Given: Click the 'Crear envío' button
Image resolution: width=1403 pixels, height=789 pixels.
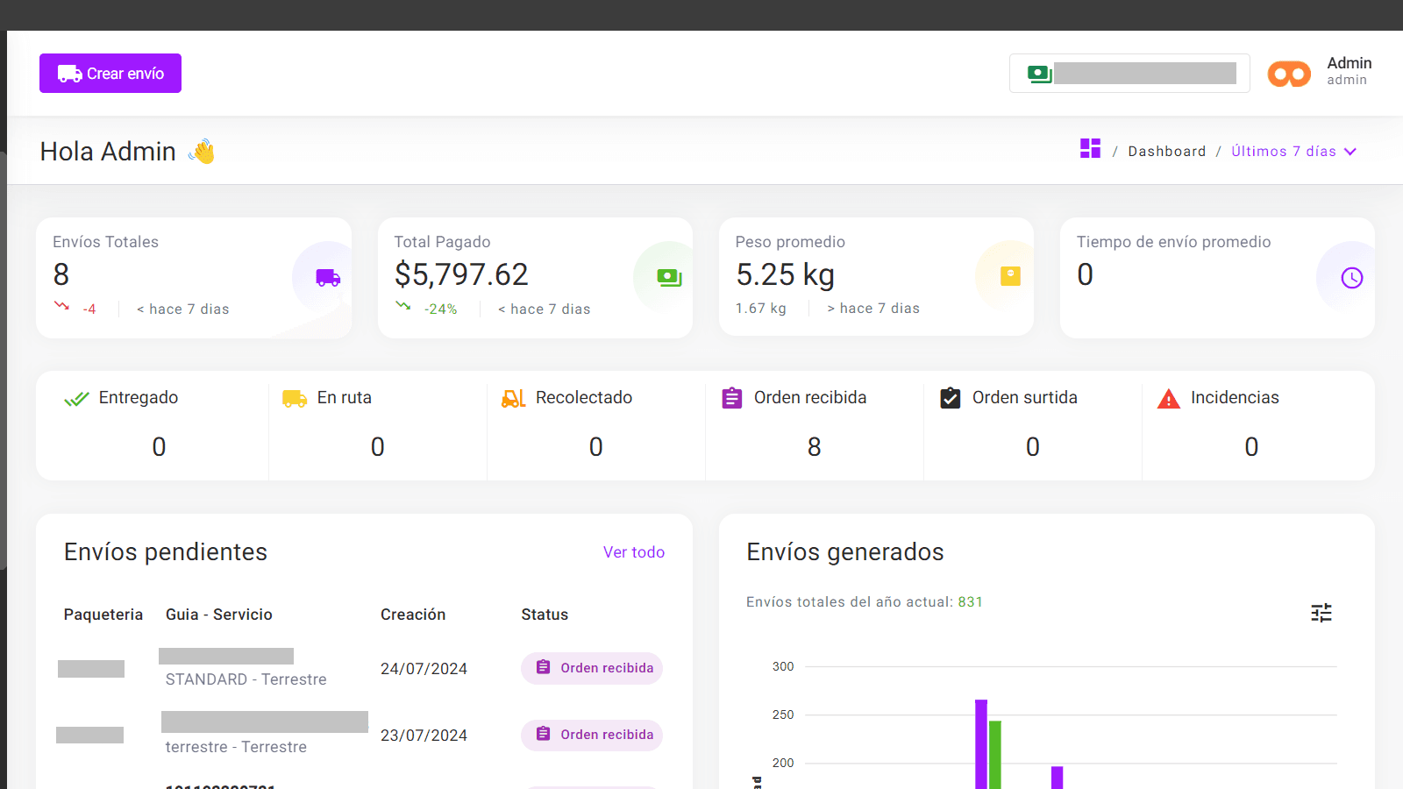Looking at the screenshot, I should pyautogui.click(x=110, y=73).
